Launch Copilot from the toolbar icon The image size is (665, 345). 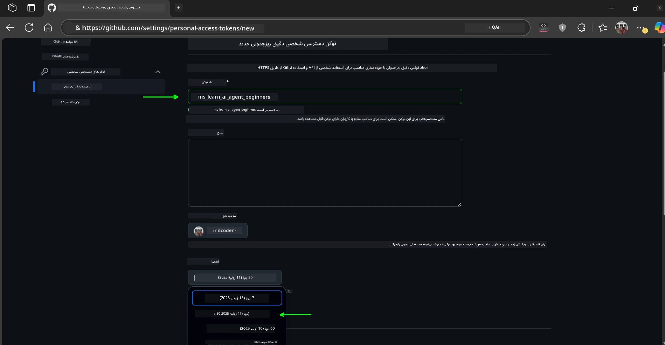(659, 28)
